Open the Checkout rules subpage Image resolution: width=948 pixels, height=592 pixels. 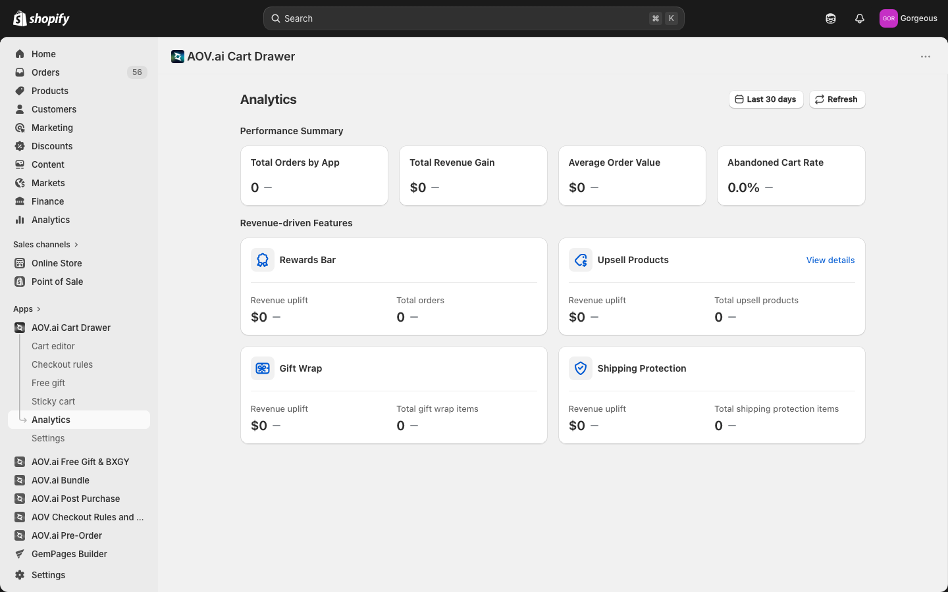(62, 364)
